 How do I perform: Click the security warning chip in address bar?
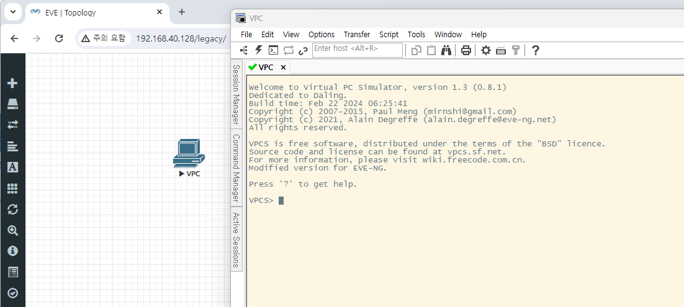[104, 38]
